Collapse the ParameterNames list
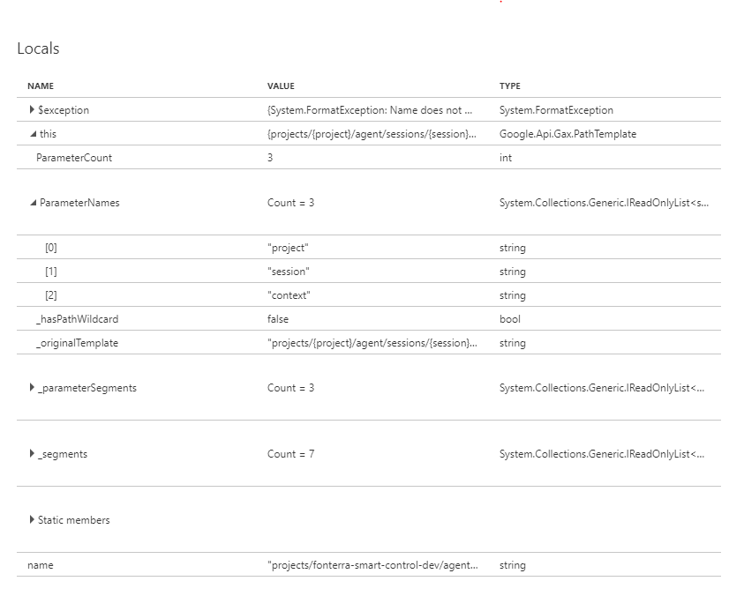The image size is (729, 596). click(33, 203)
